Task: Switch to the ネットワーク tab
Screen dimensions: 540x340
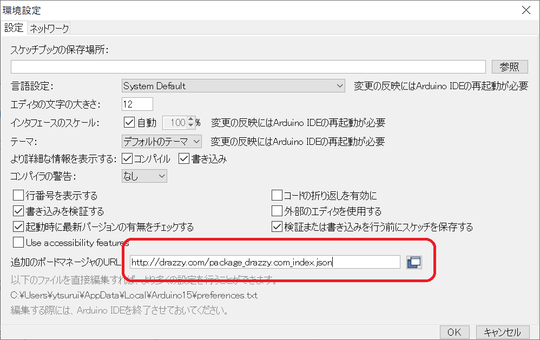Action: tap(49, 28)
